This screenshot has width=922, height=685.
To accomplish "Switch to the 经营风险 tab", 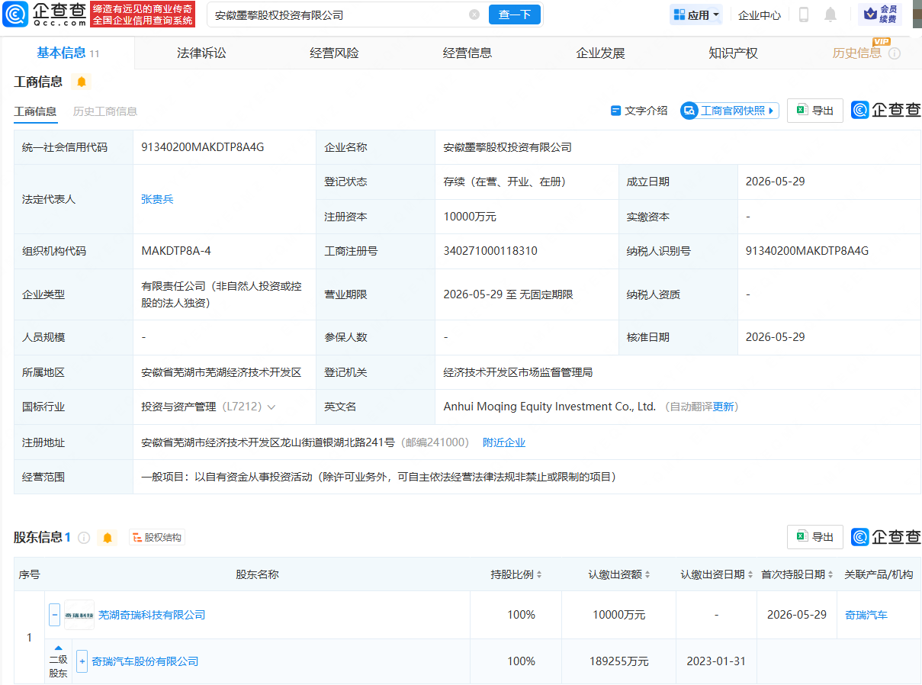I will click(x=334, y=53).
